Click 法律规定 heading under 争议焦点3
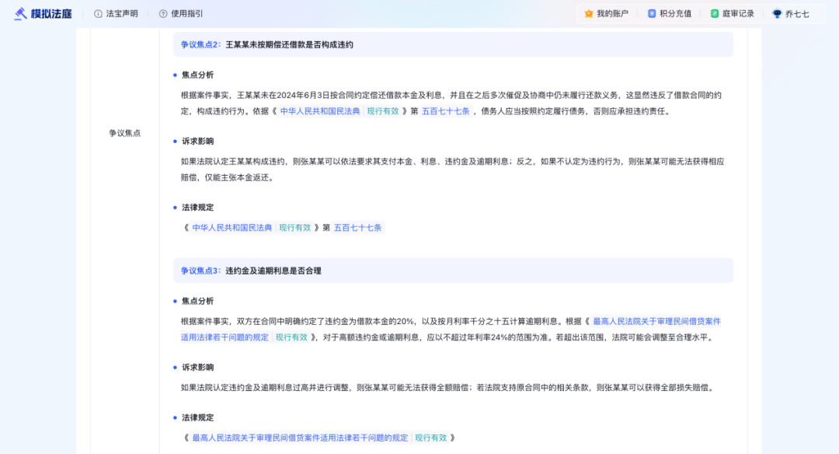 (x=197, y=417)
